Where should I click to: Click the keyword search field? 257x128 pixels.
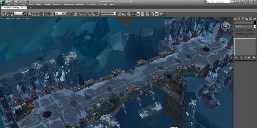point(218,2)
